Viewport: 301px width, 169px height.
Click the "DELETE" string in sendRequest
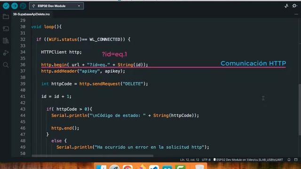click(x=133, y=84)
